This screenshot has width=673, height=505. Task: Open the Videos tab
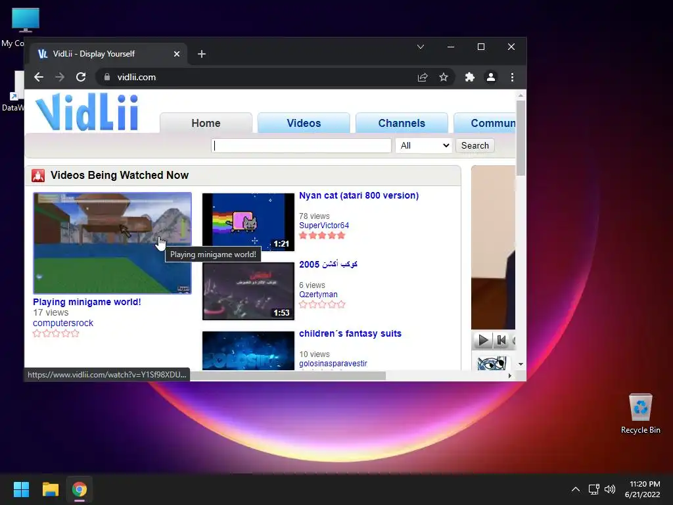[x=304, y=123]
